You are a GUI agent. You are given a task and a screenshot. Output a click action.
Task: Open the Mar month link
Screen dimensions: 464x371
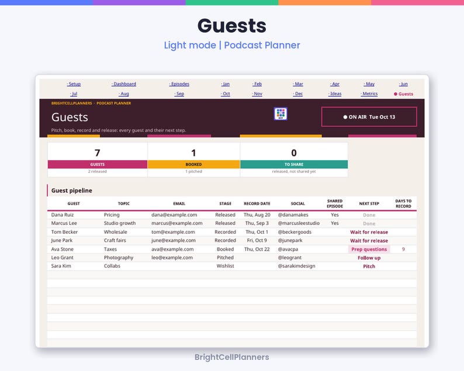tap(298, 84)
